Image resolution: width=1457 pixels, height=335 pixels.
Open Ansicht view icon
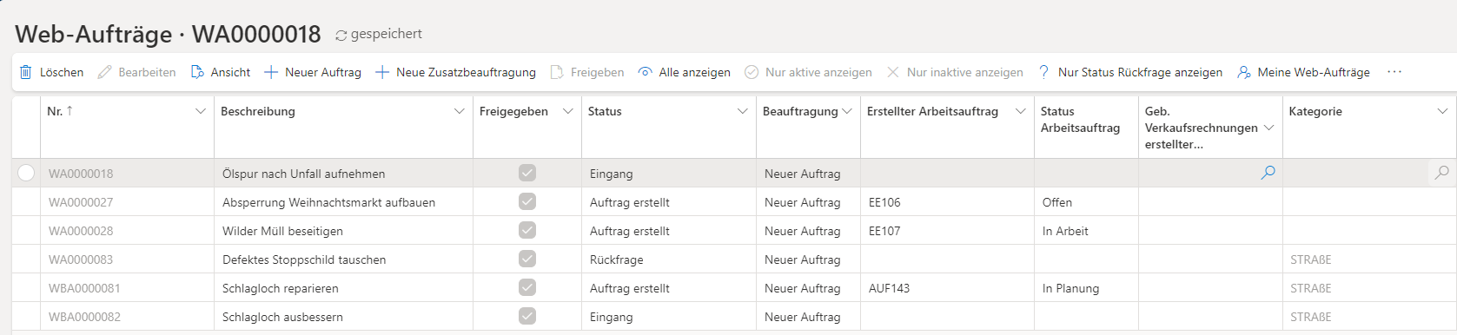pyautogui.click(x=197, y=72)
